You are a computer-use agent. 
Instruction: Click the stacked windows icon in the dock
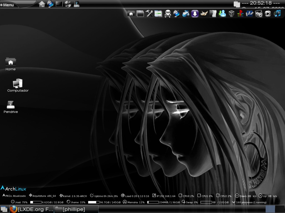140,14
